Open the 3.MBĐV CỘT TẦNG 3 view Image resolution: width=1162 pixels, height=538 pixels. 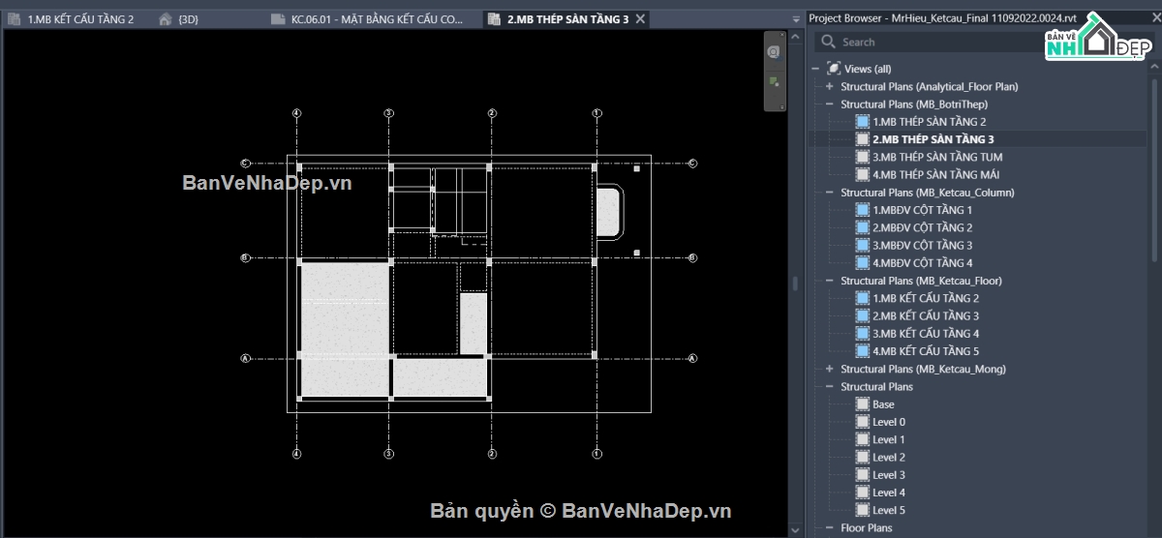[x=922, y=245]
